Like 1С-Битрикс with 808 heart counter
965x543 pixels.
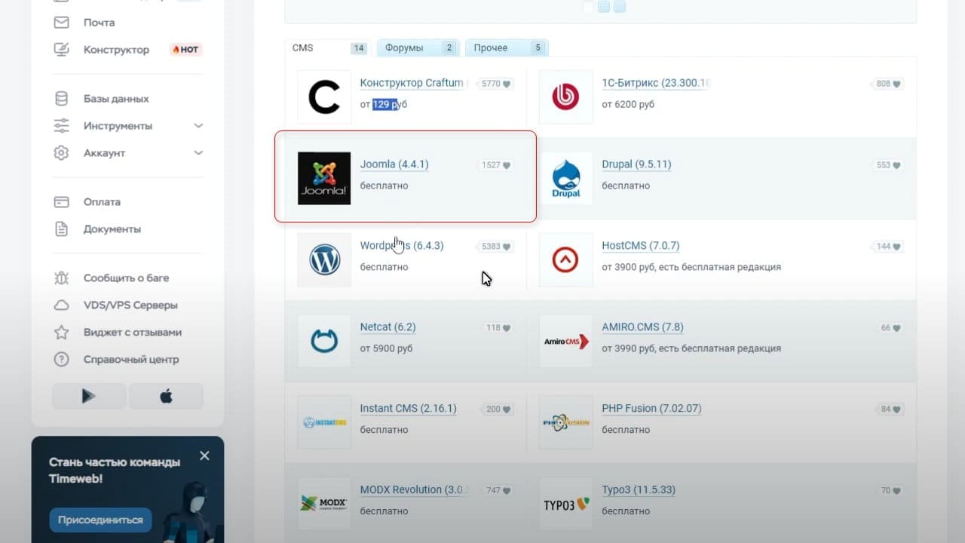click(887, 84)
